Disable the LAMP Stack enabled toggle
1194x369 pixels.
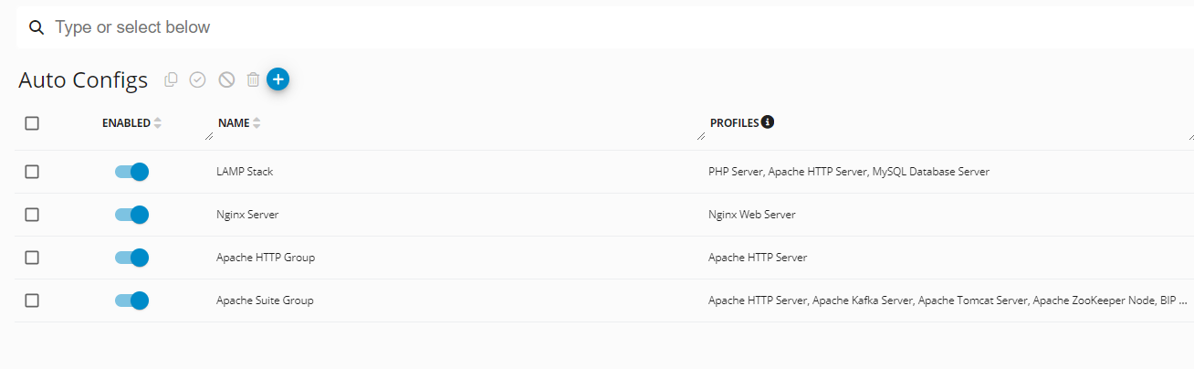point(131,172)
